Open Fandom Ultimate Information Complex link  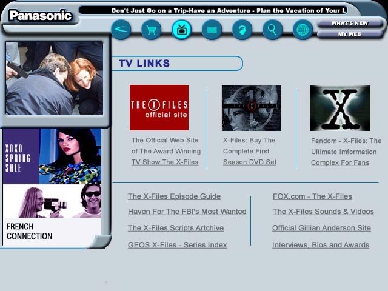346,152
